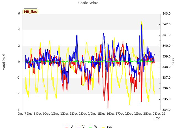This screenshot has width=177, height=132.
Task: Click the left axis value 2
Action: (x=19, y=46)
